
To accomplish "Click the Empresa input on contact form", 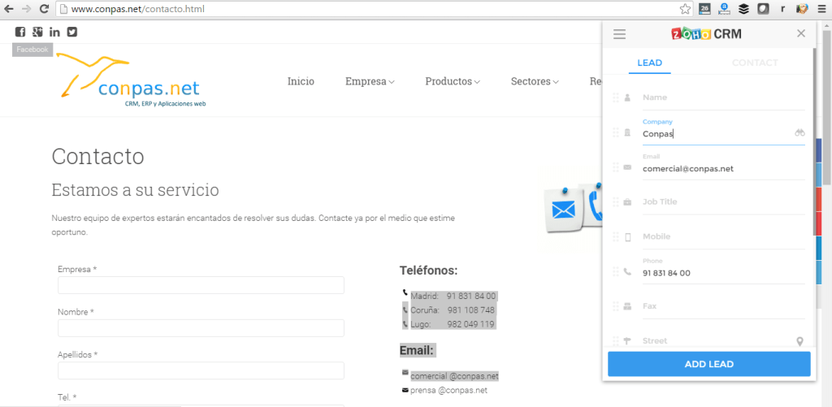I will click(x=201, y=285).
